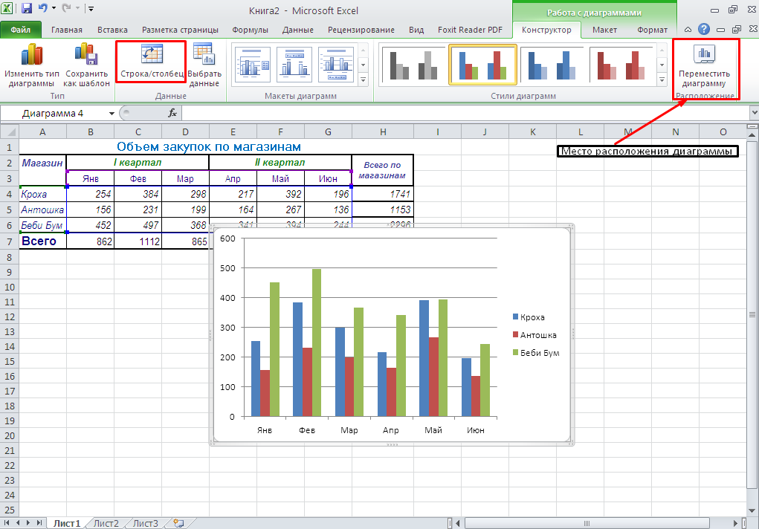Expand the chart styles gallery

coord(662,79)
